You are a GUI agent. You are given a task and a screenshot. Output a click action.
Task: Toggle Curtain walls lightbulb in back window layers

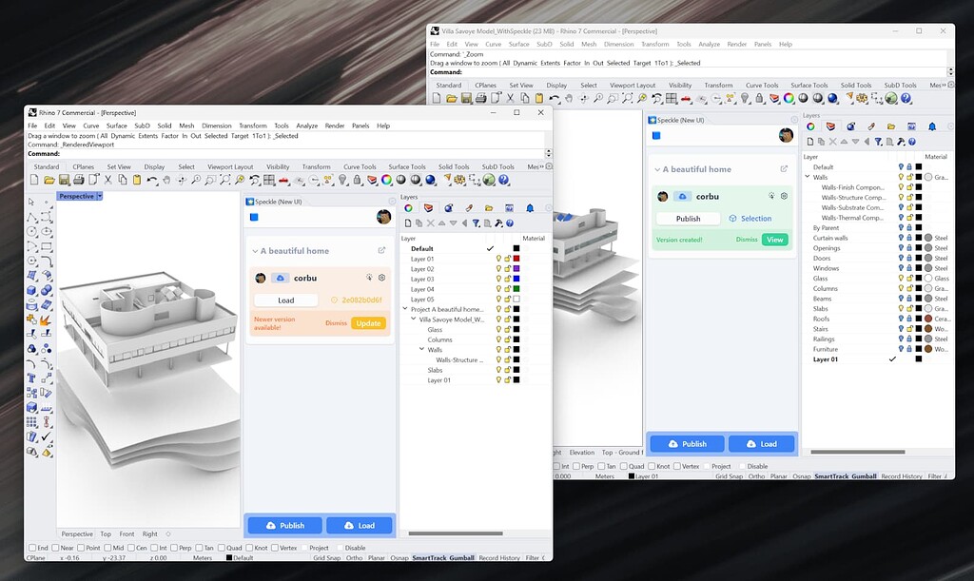pyautogui.click(x=901, y=238)
